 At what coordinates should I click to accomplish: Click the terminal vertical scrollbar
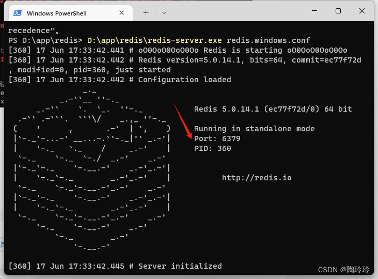coord(372,200)
